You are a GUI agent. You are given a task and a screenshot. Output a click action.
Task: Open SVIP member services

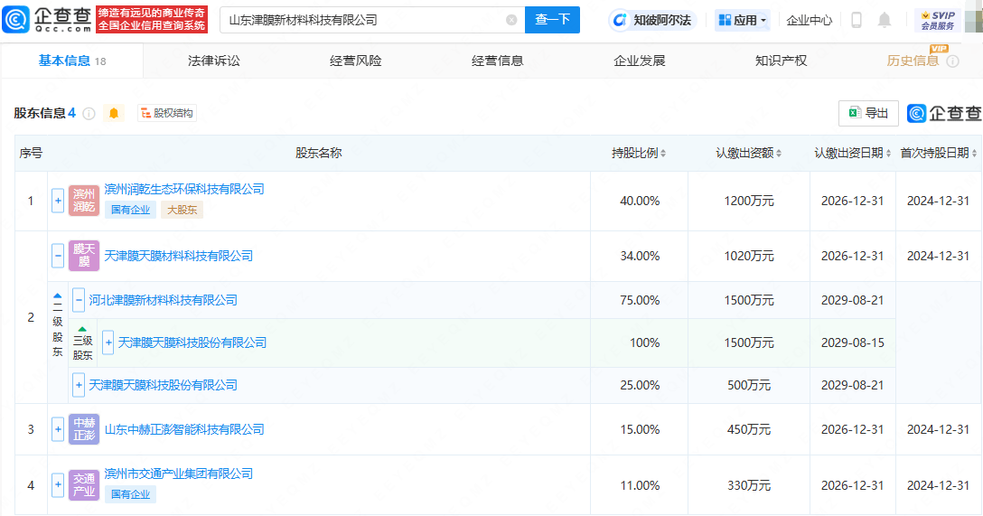click(x=937, y=20)
